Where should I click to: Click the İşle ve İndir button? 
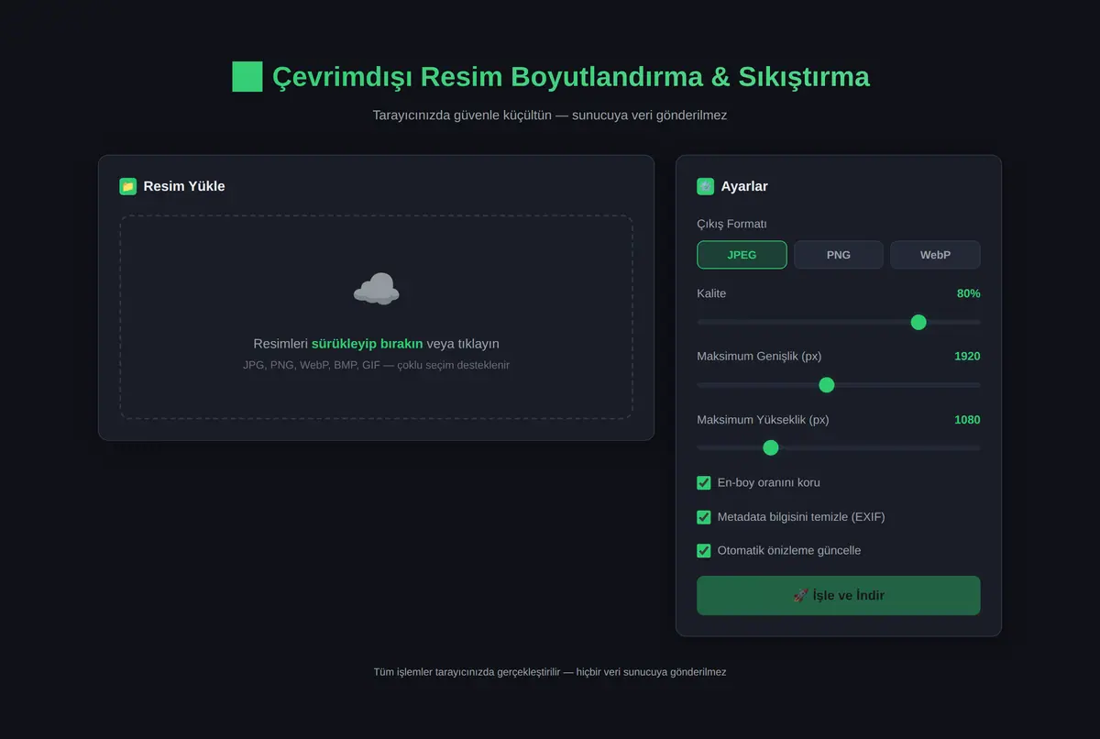[839, 595]
